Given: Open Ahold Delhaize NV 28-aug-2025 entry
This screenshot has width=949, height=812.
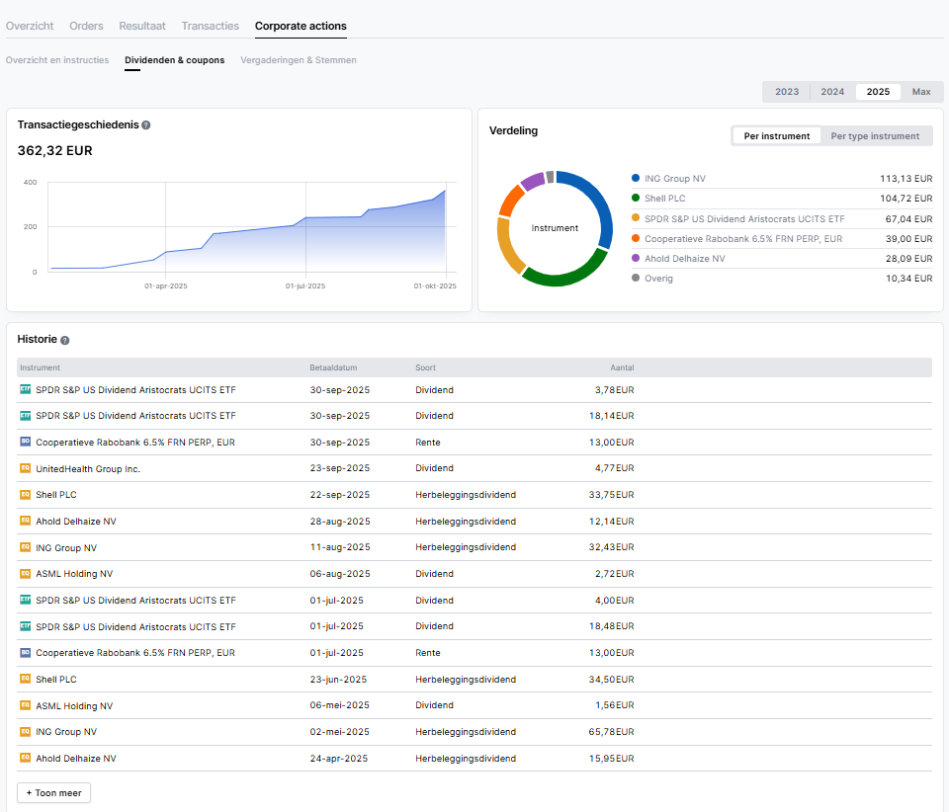Looking at the screenshot, I should (76, 522).
